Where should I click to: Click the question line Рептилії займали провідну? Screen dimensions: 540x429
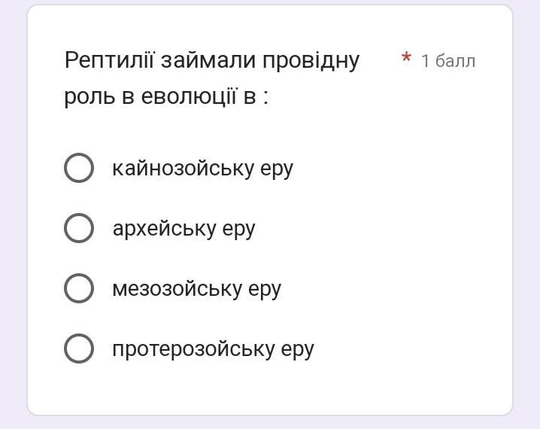click(x=212, y=61)
